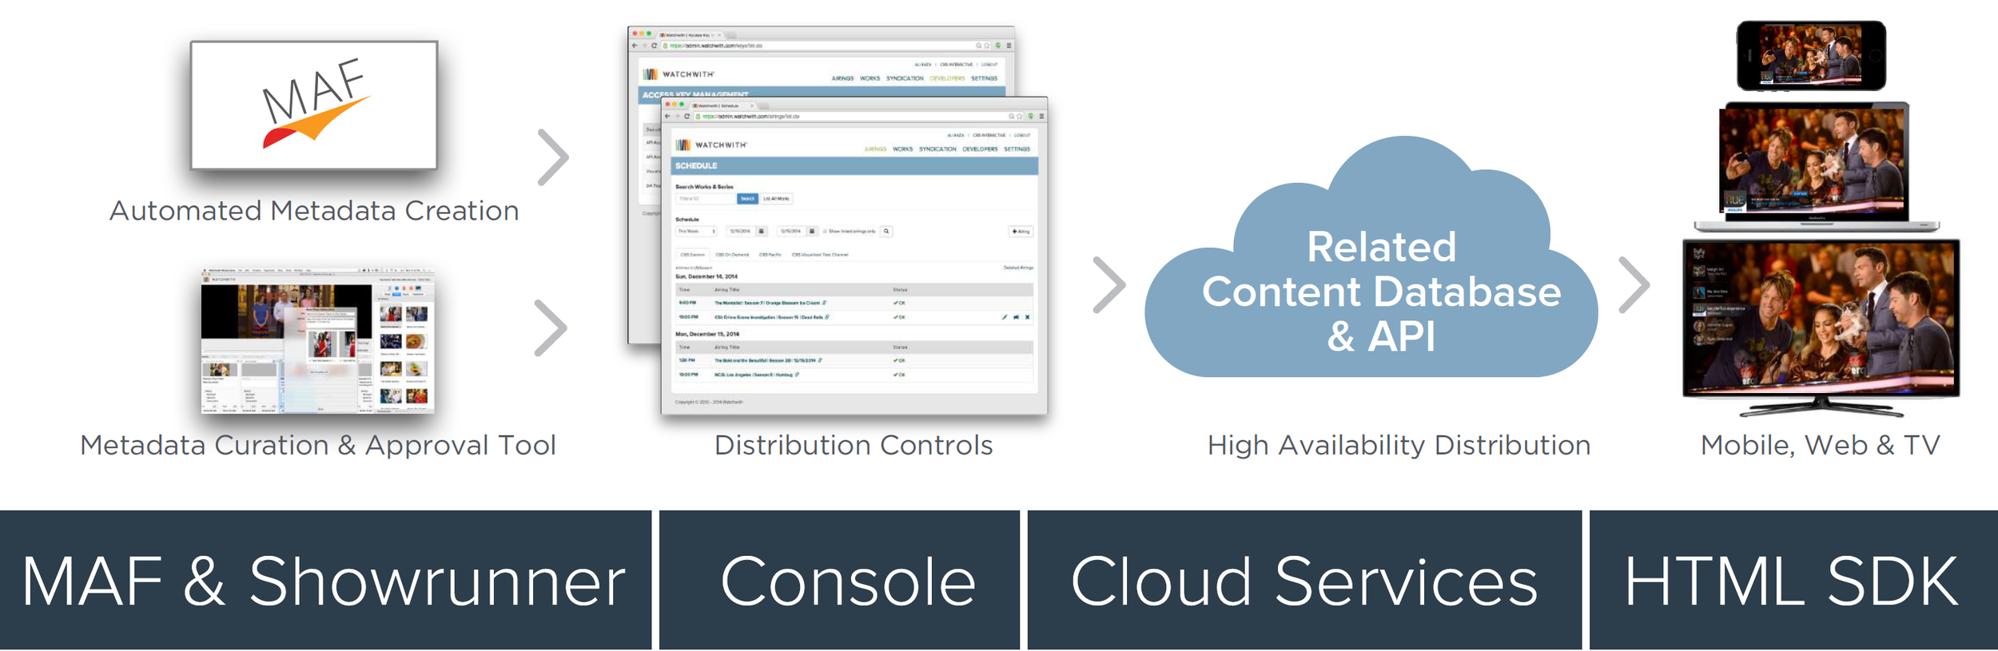Click blue Search button in Schedule window
1998x651 pixels.
point(747,199)
